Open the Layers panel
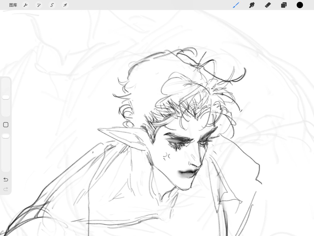This screenshot has width=314, height=236. [x=284, y=5]
